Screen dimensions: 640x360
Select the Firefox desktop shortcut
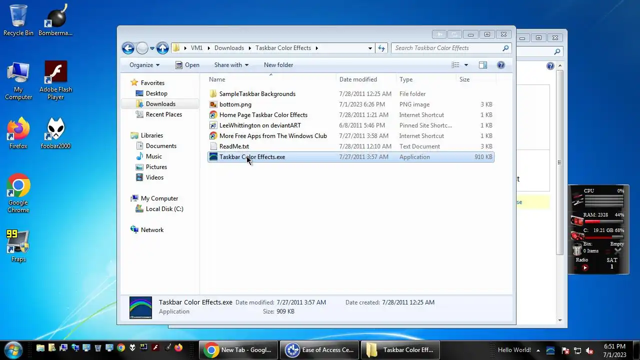click(18, 133)
